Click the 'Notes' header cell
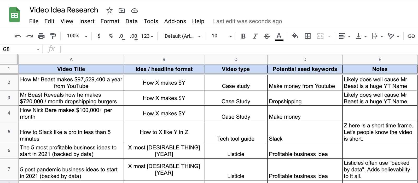Screen dimensions: 418x183 click(x=380, y=69)
